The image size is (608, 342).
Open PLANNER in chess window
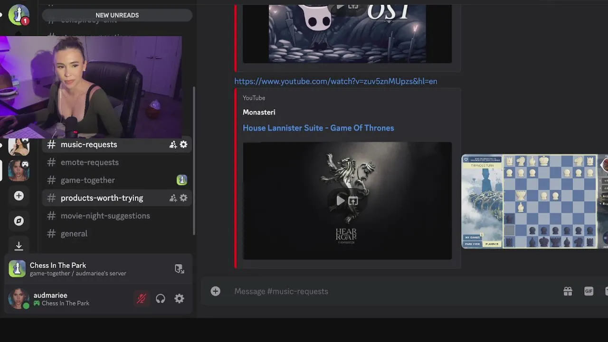click(492, 244)
